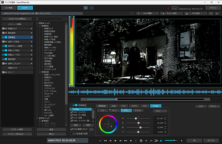The image size is (222, 144).
Task: Select the リフト tab in 3-Way
Action: tap(103, 111)
